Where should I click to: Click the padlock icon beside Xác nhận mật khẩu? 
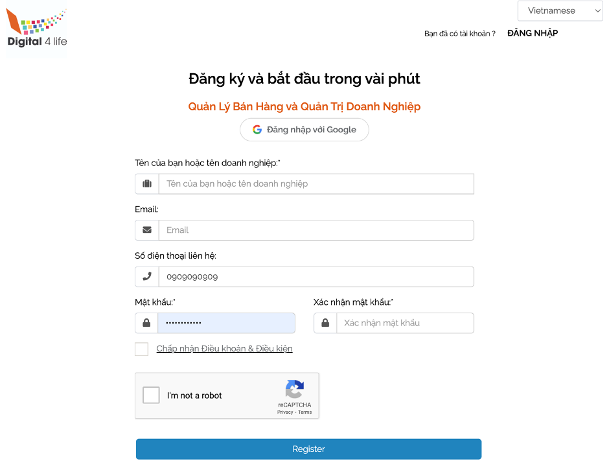[x=325, y=323]
